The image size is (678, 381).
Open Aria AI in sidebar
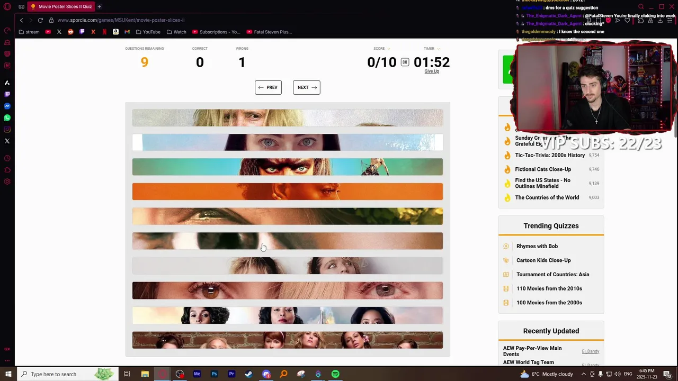click(7, 83)
